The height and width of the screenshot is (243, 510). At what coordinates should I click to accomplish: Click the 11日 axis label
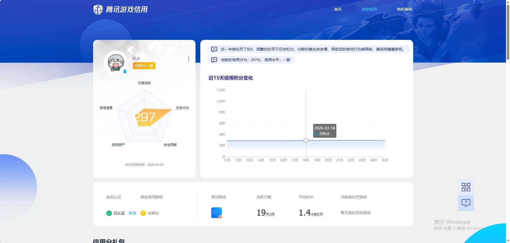point(227,160)
